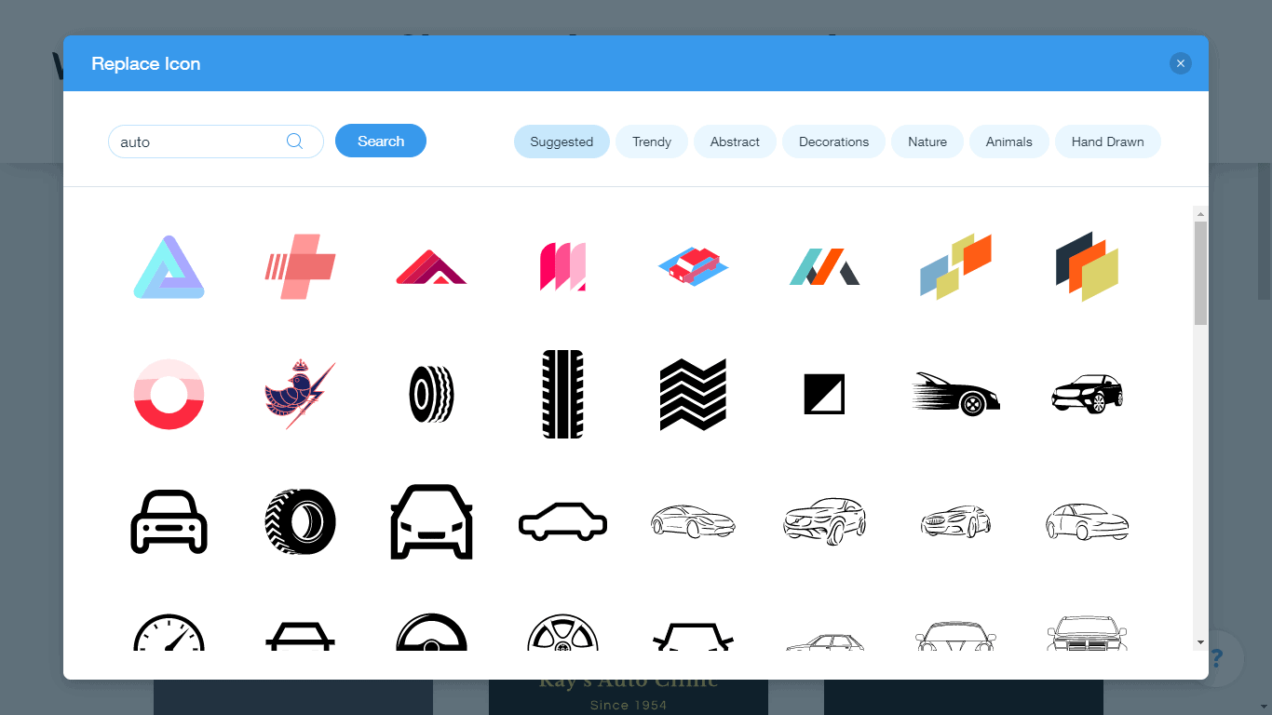Viewport: 1272px width, 715px height.
Task: Pick the line-drawn SUV three-quarter view icon
Action: [825, 521]
